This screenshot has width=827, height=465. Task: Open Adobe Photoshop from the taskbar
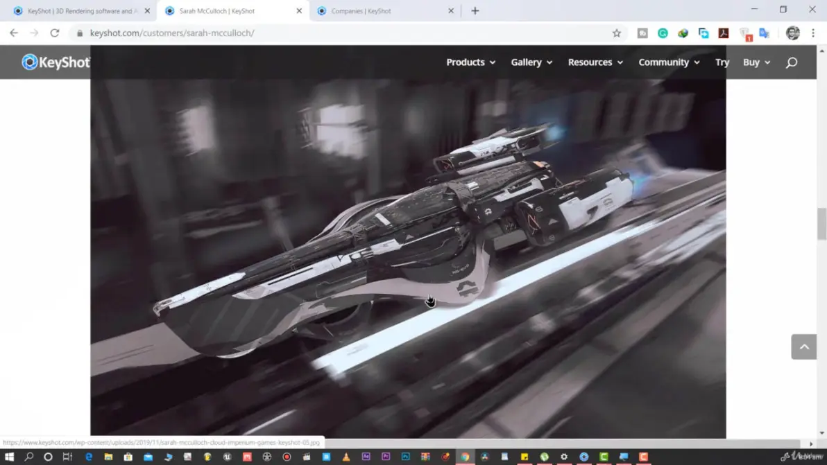pyautogui.click(x=406, y=457)
